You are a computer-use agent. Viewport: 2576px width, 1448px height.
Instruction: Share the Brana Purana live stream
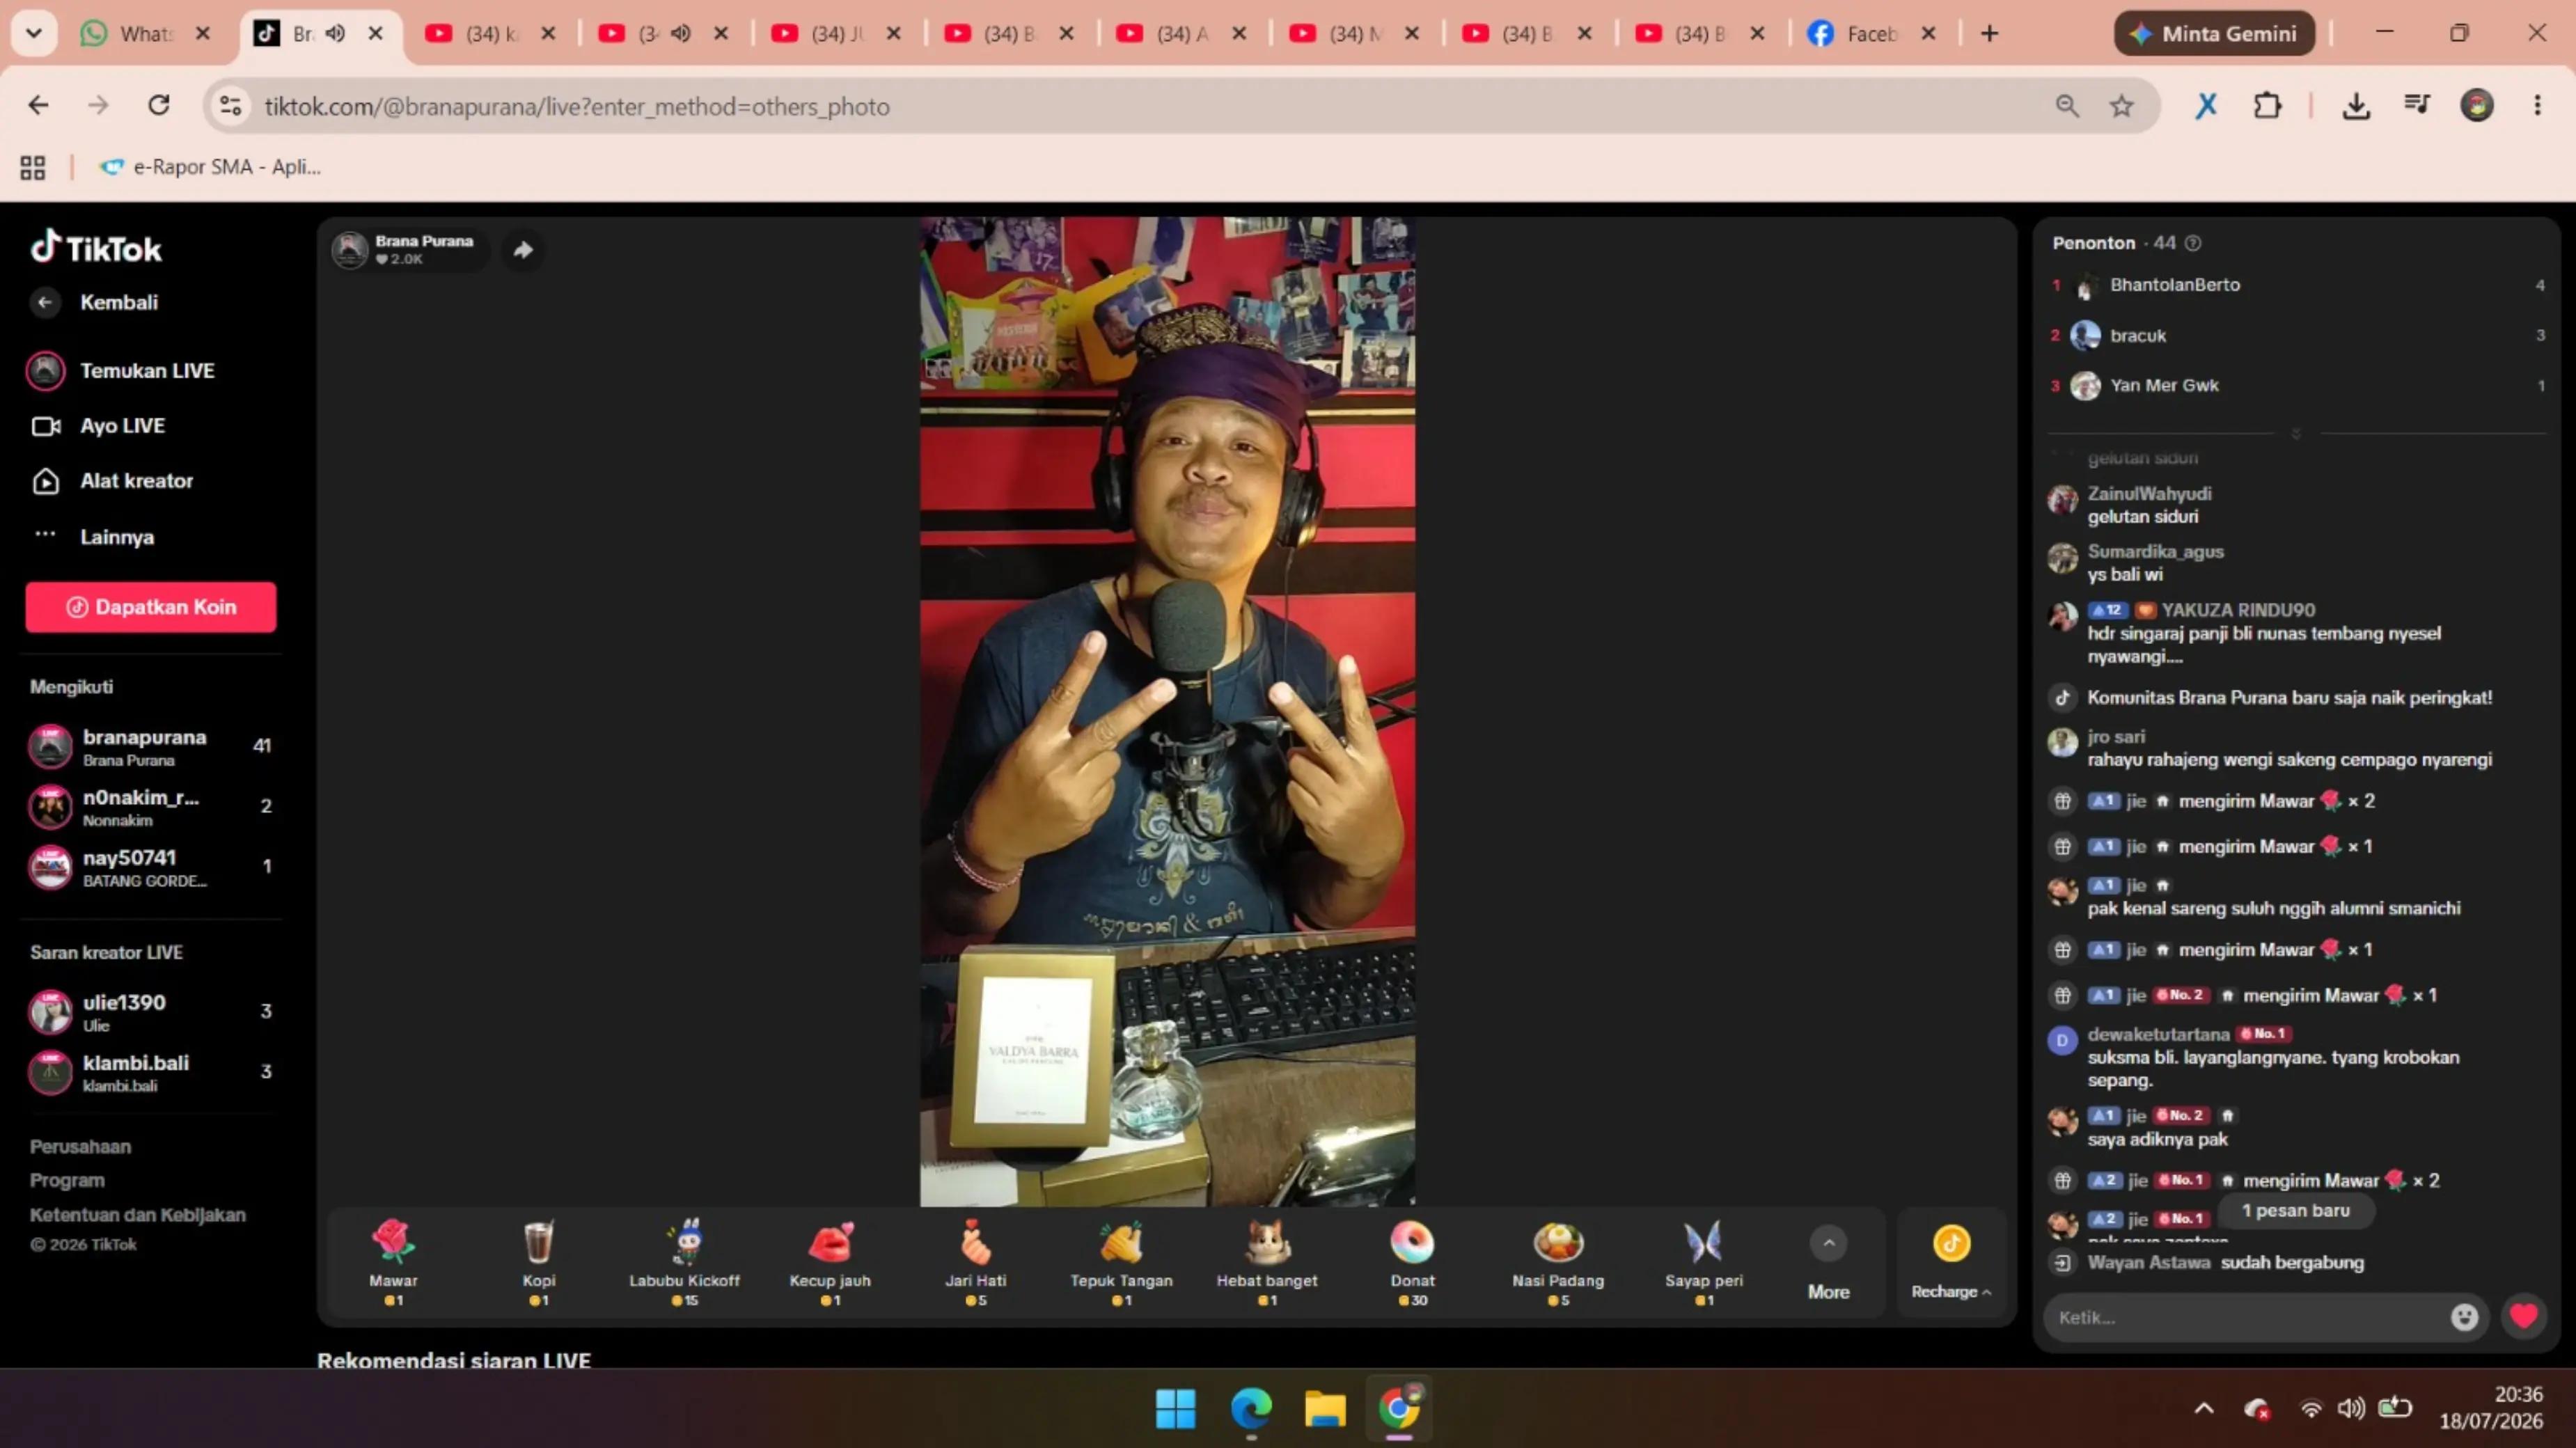[x=523, y=250]
